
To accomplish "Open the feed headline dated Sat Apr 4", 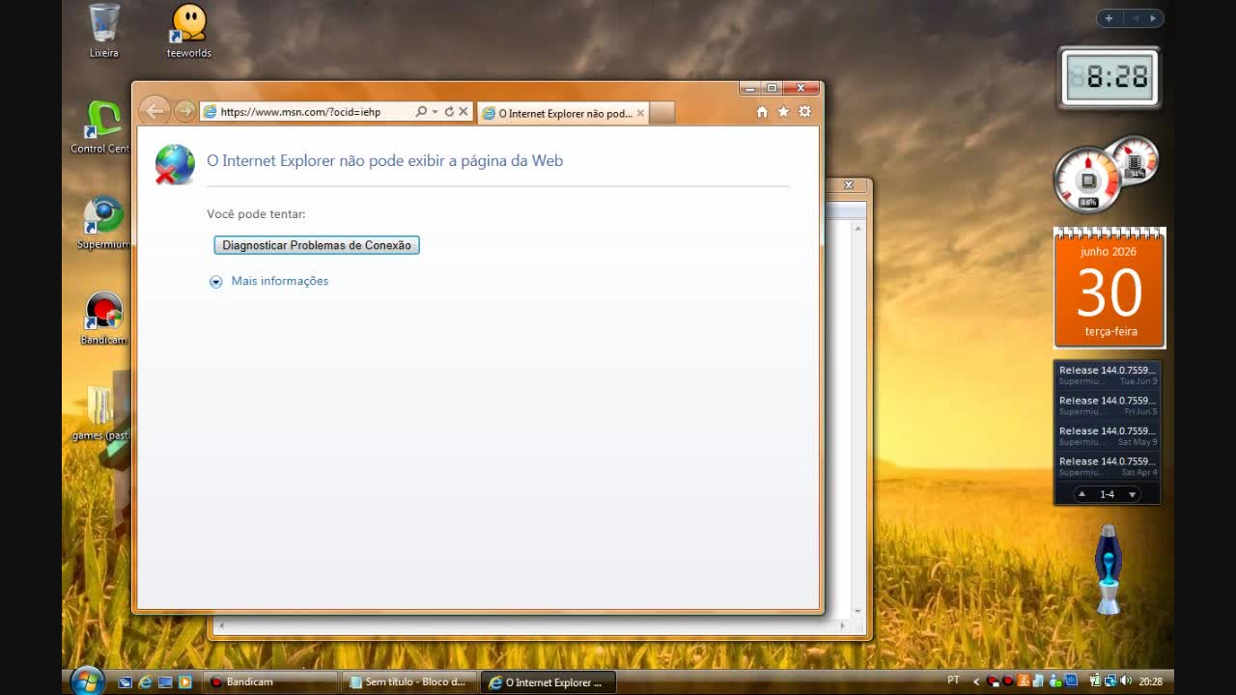I will tap(1108, 466).
